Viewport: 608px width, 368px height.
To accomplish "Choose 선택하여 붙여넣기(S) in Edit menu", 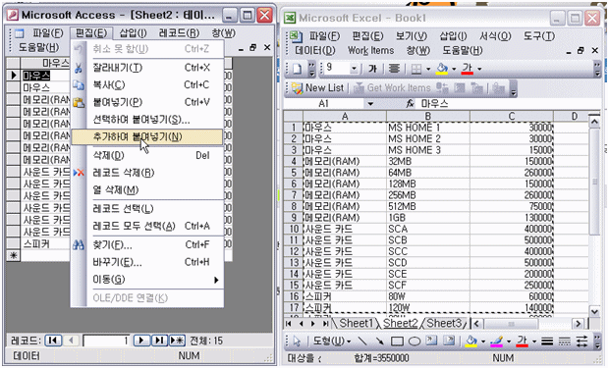I will (x=147, y=120).
